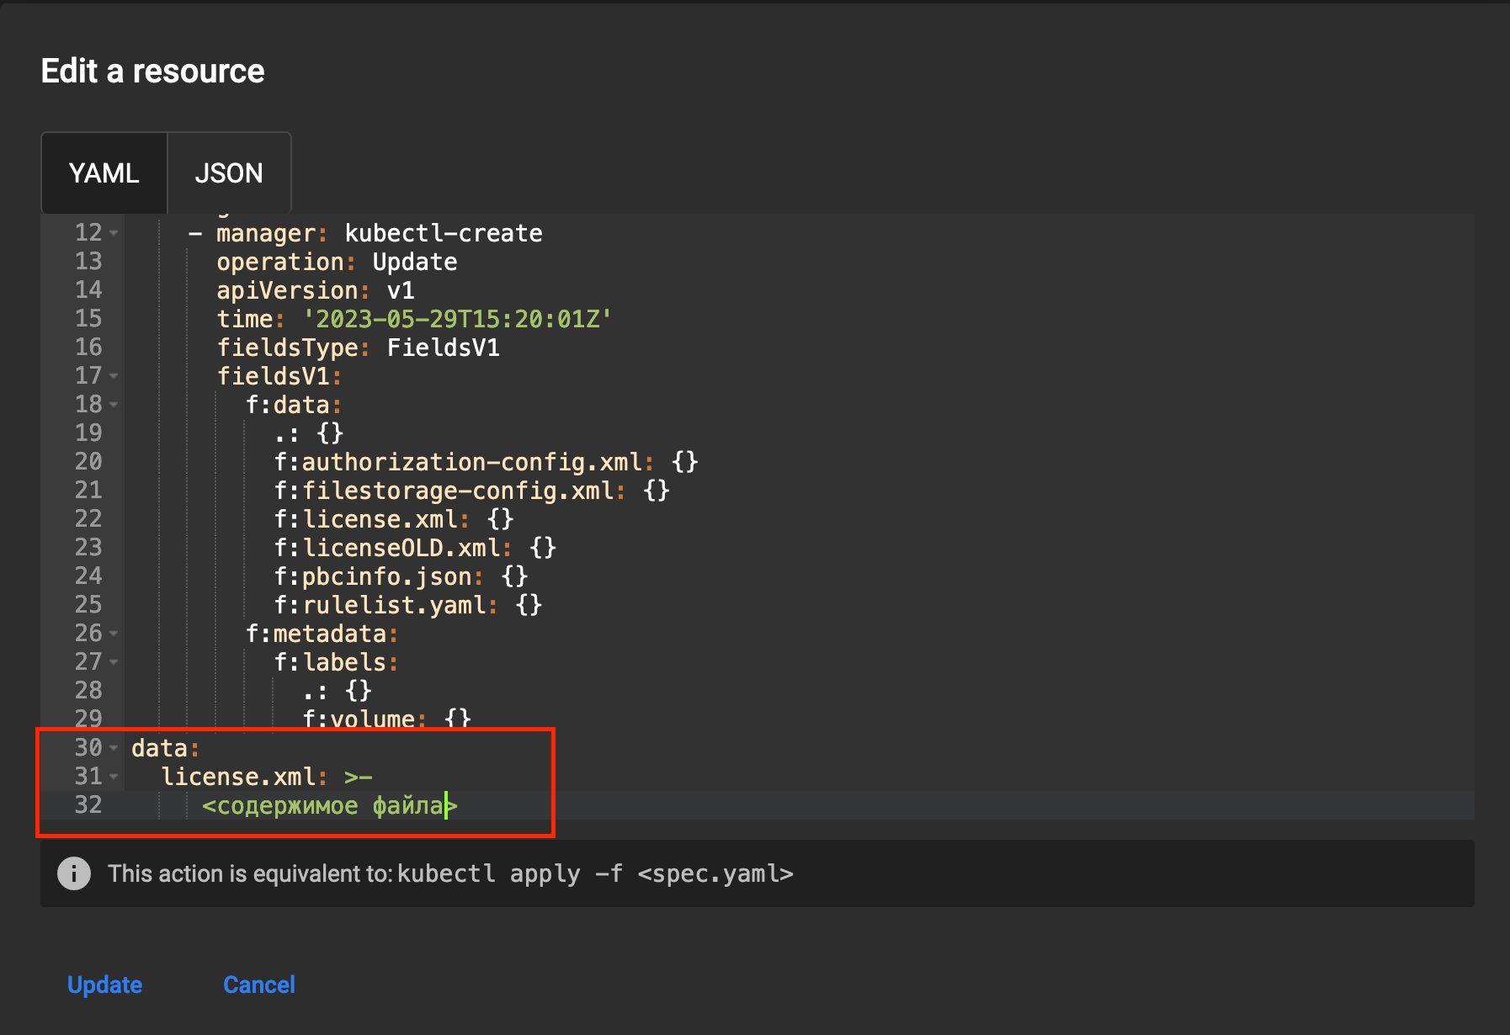Click the 'f:license.xml: {}' line

393,519
